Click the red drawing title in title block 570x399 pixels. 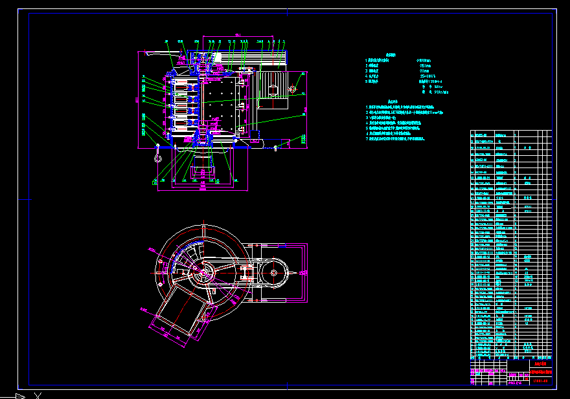tap(541, 372)
